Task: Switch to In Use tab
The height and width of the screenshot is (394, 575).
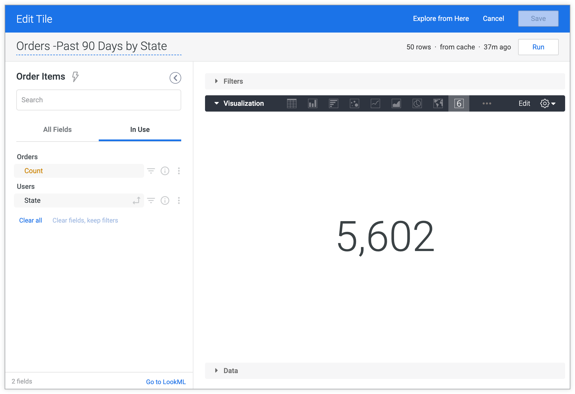Action: 140,129
